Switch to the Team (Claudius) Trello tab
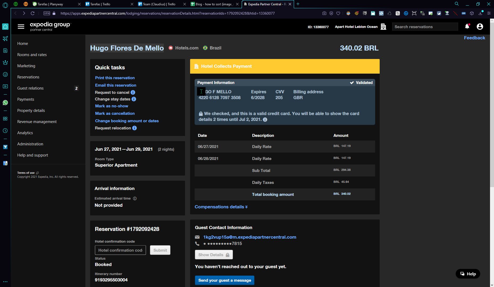The height and width of the screenshot is (287, 494). [x=159, y=4]
